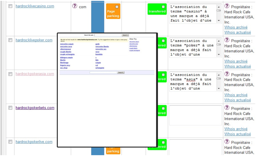Click the help icon in hardrocklivepoker owner cell
256x156 pixels.
tap(227, 40)
